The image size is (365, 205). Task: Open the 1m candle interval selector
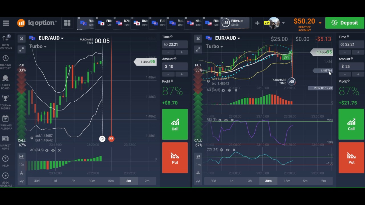point(198,165)
